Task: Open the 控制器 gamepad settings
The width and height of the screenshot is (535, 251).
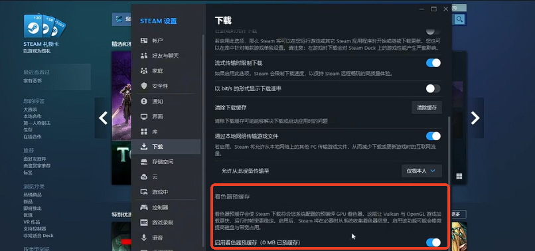Action: click(x=160, y=207)
